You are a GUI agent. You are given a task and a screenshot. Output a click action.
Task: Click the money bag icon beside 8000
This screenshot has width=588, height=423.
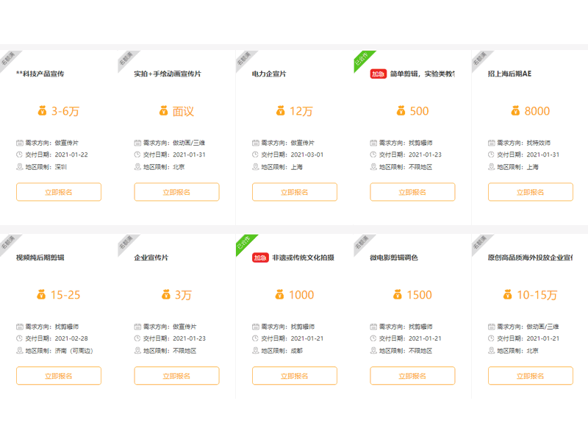click(x=515, y=111)
